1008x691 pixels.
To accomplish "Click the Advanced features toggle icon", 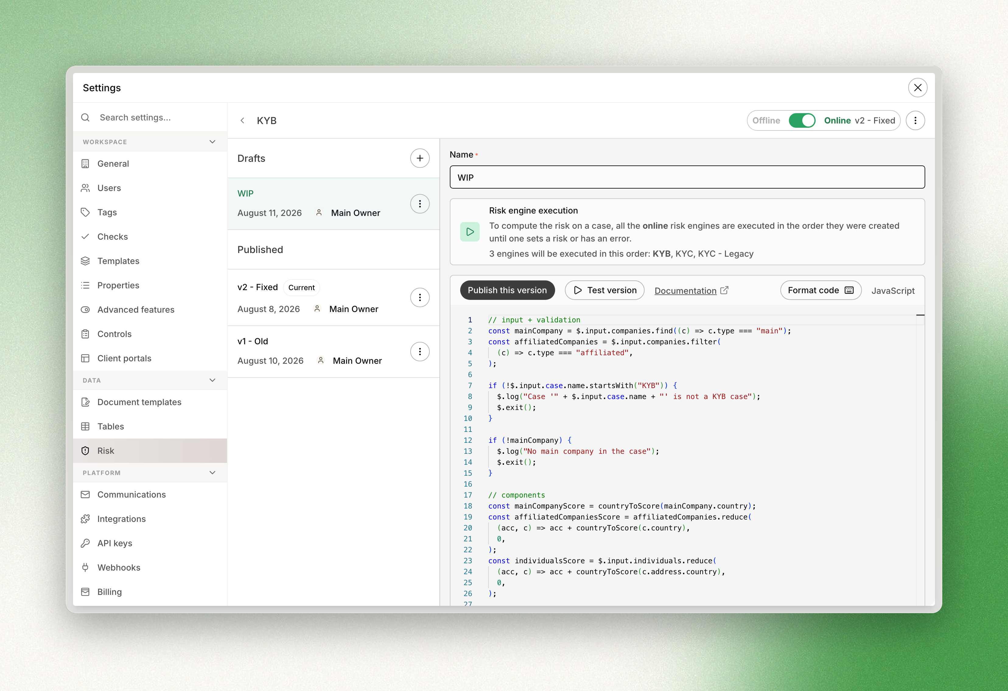I will [x=86, y=310].
